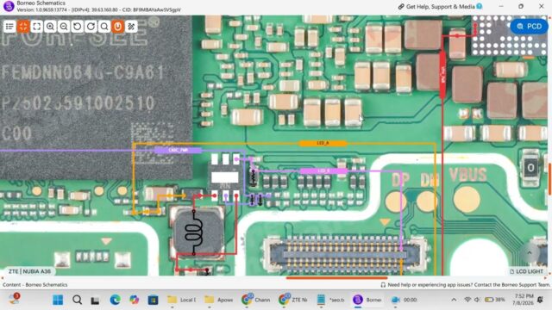The image size is (552, 310).
Task: Open the notifications bell icon
Action: point(540,300)
